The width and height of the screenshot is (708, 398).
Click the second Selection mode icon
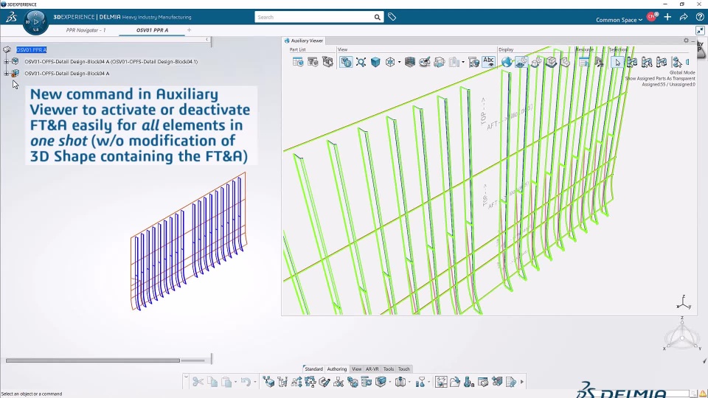632,62
